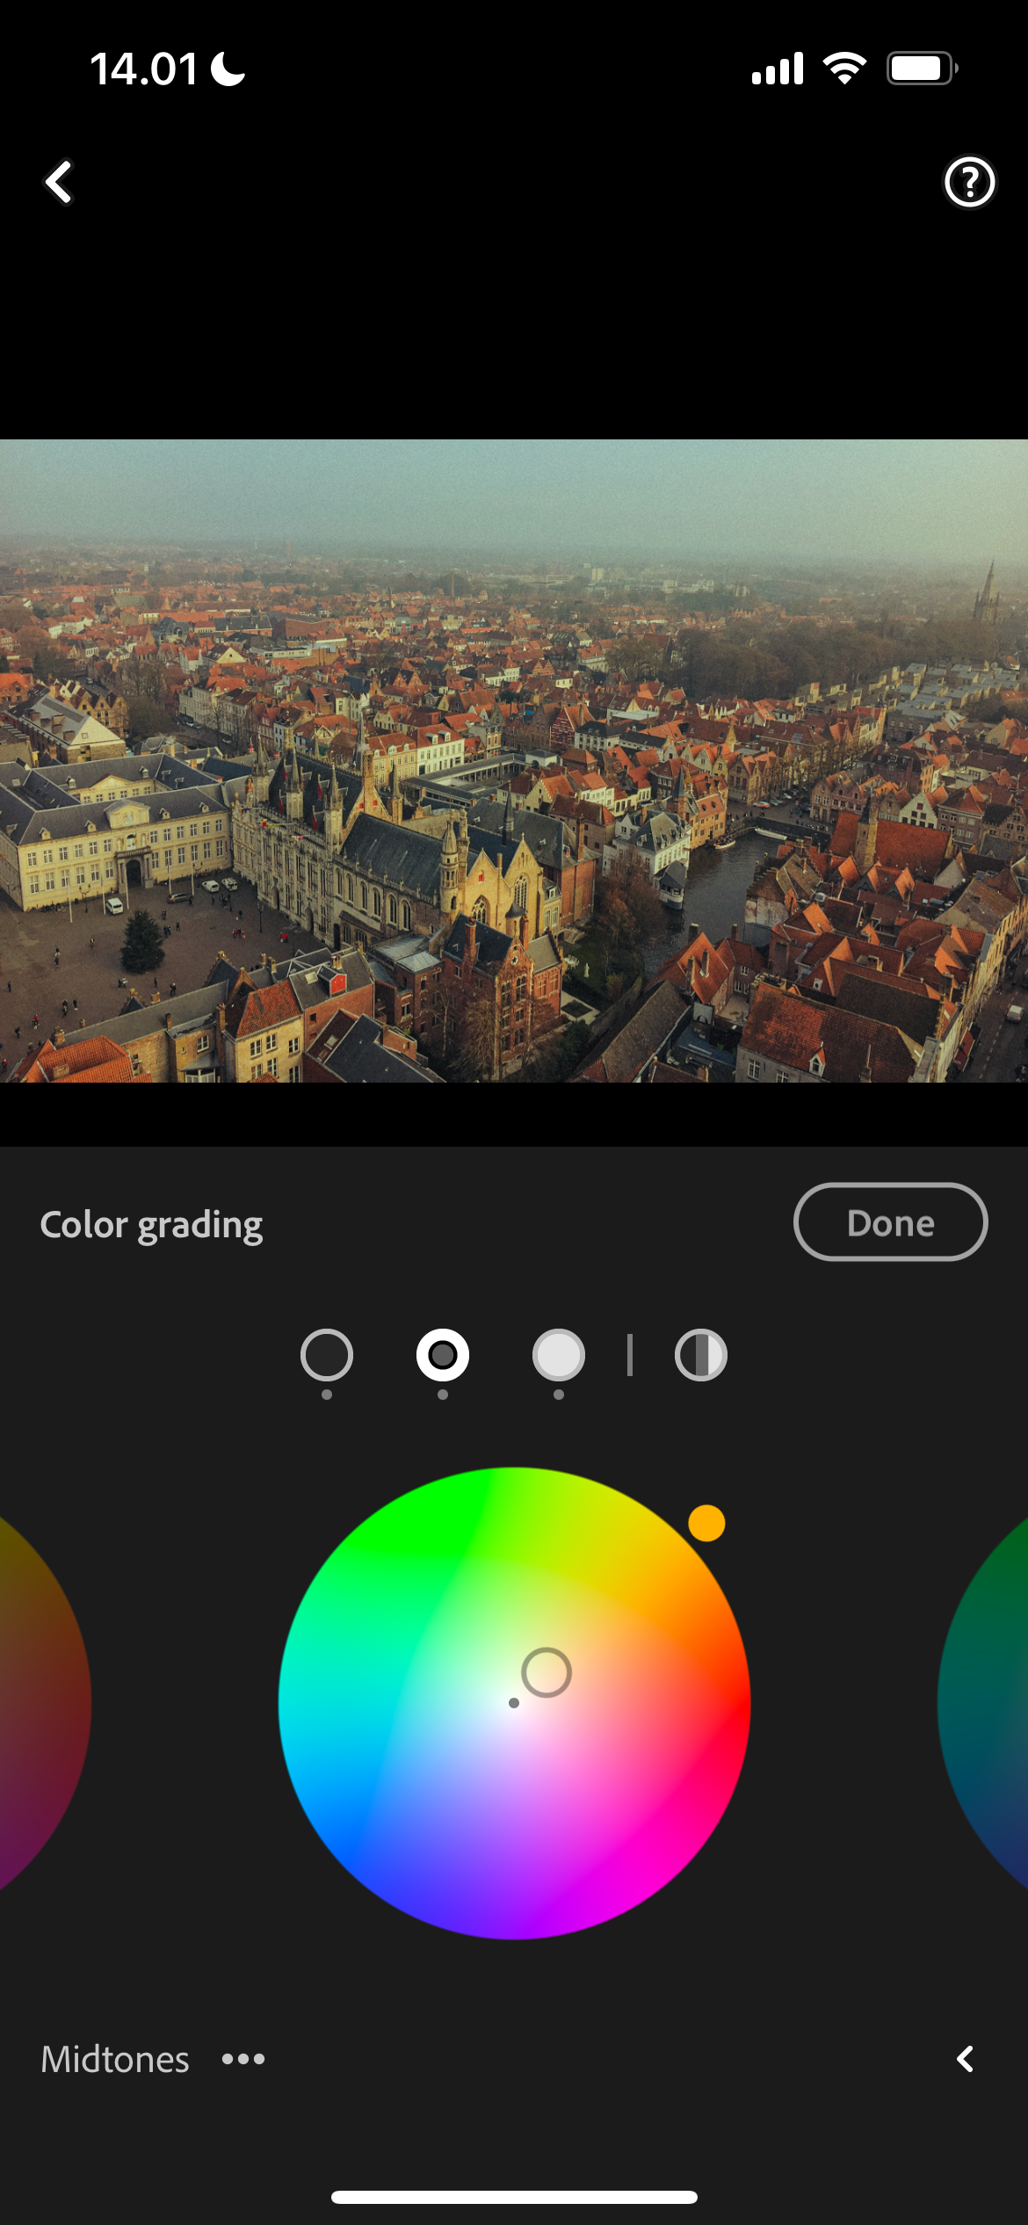Select the Highlights wheel tab
Image resolution: width=1028 pixels, height=2225 pixels.
pyautogui.click(x=559, y=1355)
